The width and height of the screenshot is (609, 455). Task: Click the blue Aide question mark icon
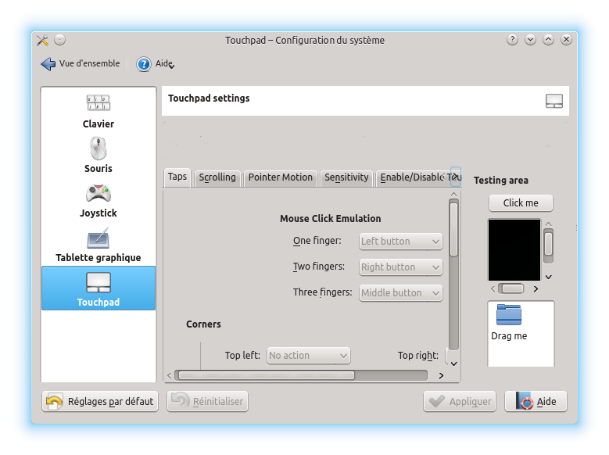(143, 64)
